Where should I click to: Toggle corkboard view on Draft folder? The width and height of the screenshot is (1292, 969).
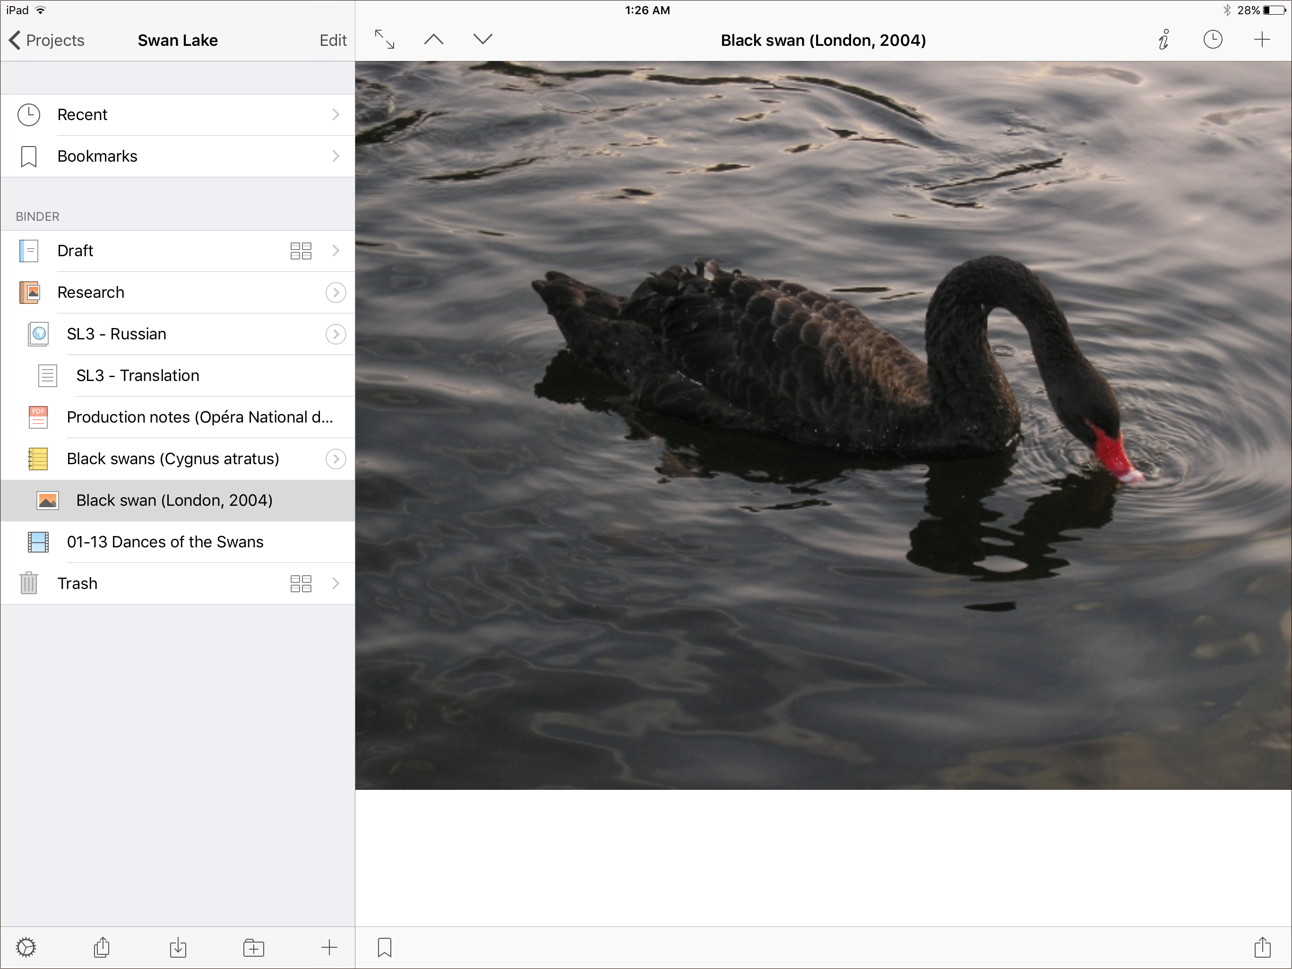(x=301, y=251)
